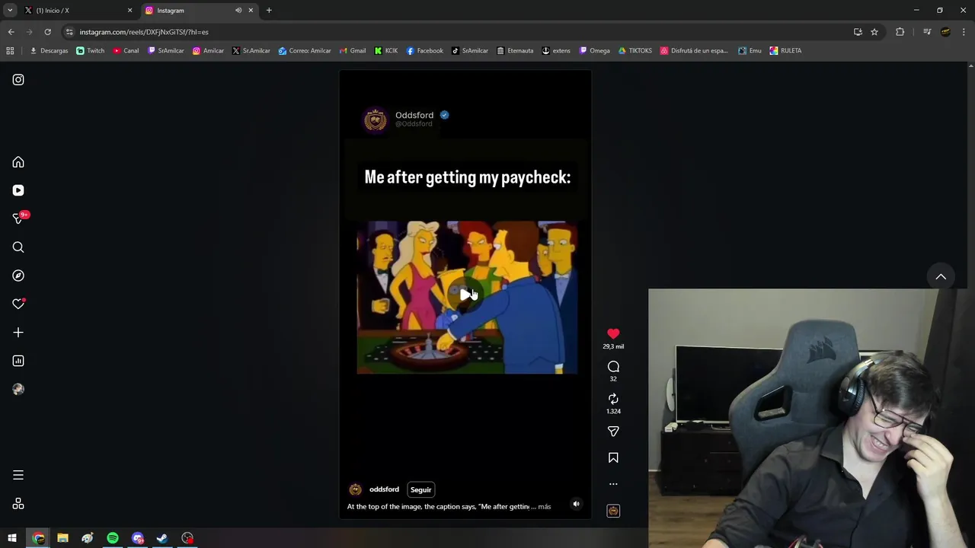Go back with browser back arrow
Viewport: 975px width, 548px height.
[11, 32]
